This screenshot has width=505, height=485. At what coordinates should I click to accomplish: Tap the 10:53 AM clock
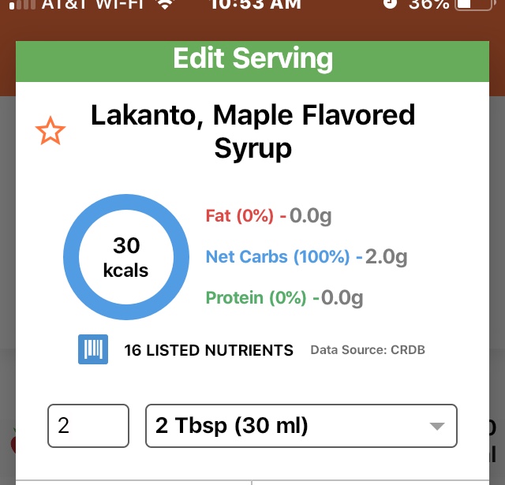[x=256, y=4]
